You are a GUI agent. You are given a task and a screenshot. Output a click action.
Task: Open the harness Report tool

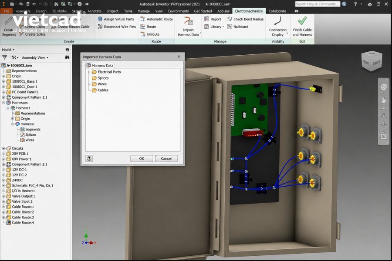[x=213, y=19]
